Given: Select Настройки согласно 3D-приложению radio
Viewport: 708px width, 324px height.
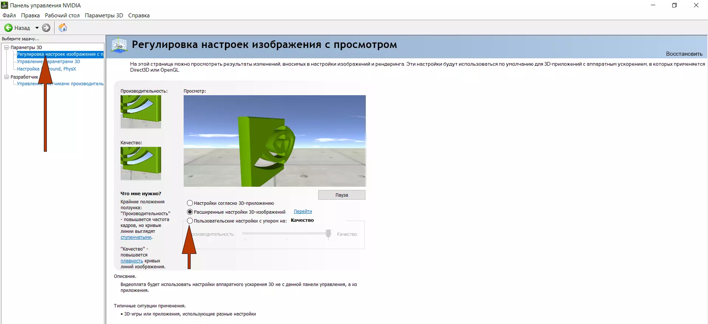Looking at the screenshot, I should point(190,203).
